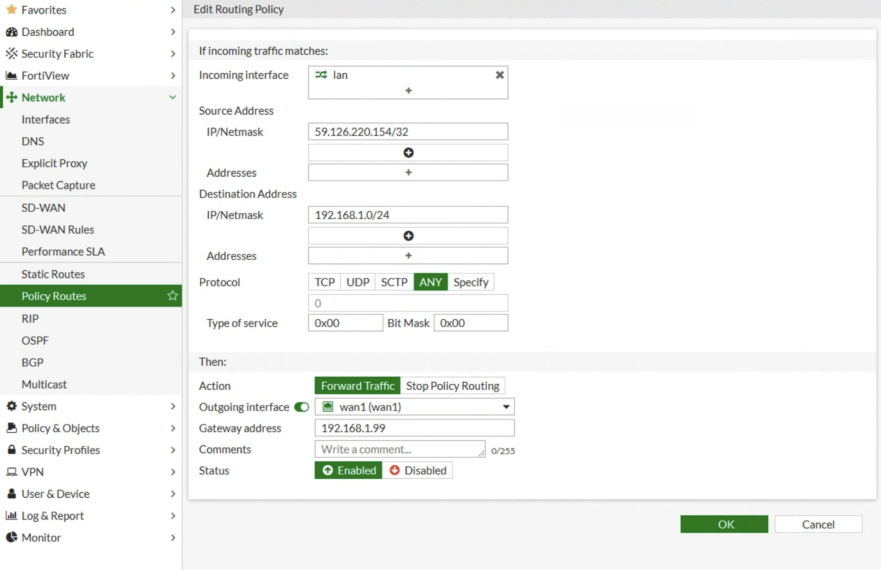The width and height of the screenshot is (881, 570).
Task: Expand the Security Fabric menu
Action: (172, 54)
